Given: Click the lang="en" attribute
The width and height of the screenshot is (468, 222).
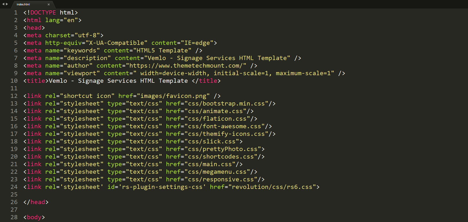Looking at the screenshot, I should coord(62,20).
